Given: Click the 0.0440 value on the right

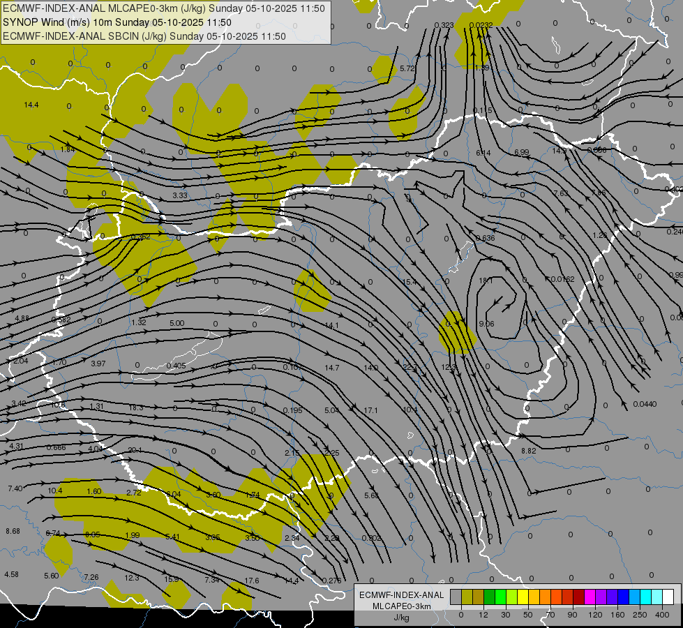Looking at the screenshot, I should coord(645,404).
